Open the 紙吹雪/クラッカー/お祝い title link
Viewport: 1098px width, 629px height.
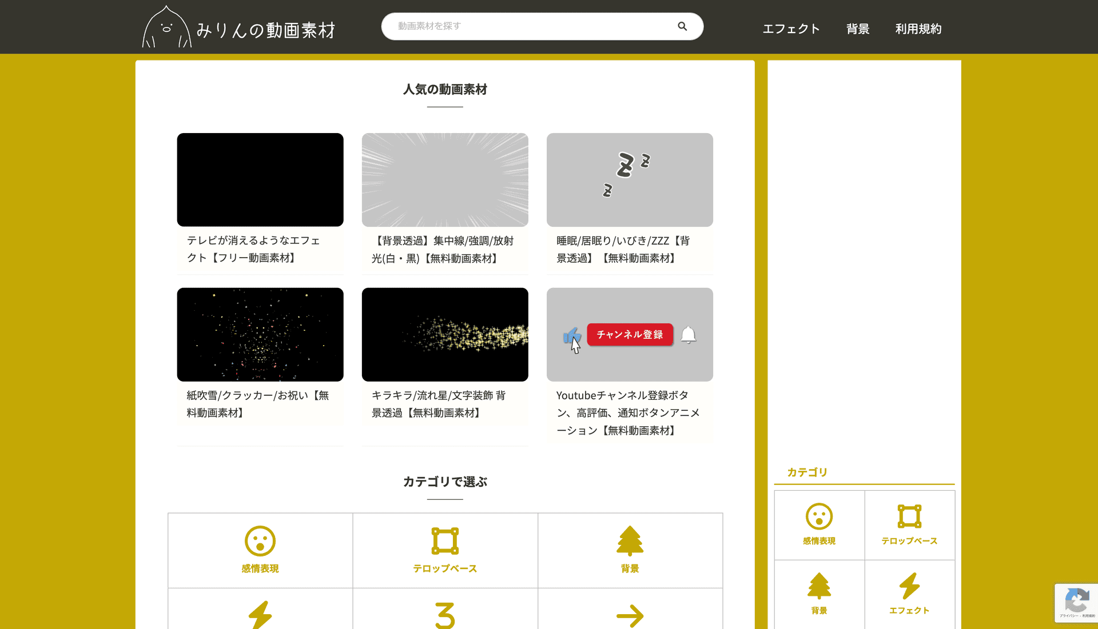pos(258,404)
